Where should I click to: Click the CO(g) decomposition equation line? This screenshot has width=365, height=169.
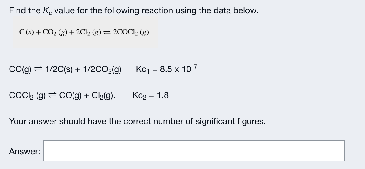[x=65, y=69]
